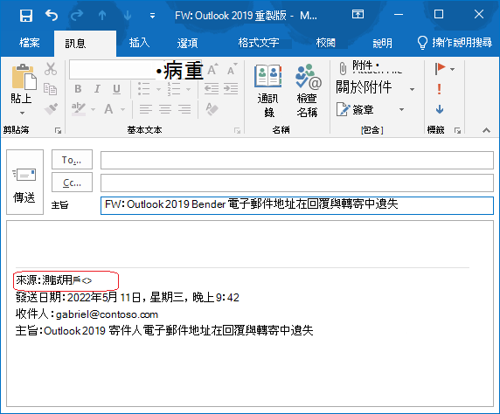500x414 pixels.
Task: Switch to the 選項 (Options) tab
Action: click(x=187, y=43)
